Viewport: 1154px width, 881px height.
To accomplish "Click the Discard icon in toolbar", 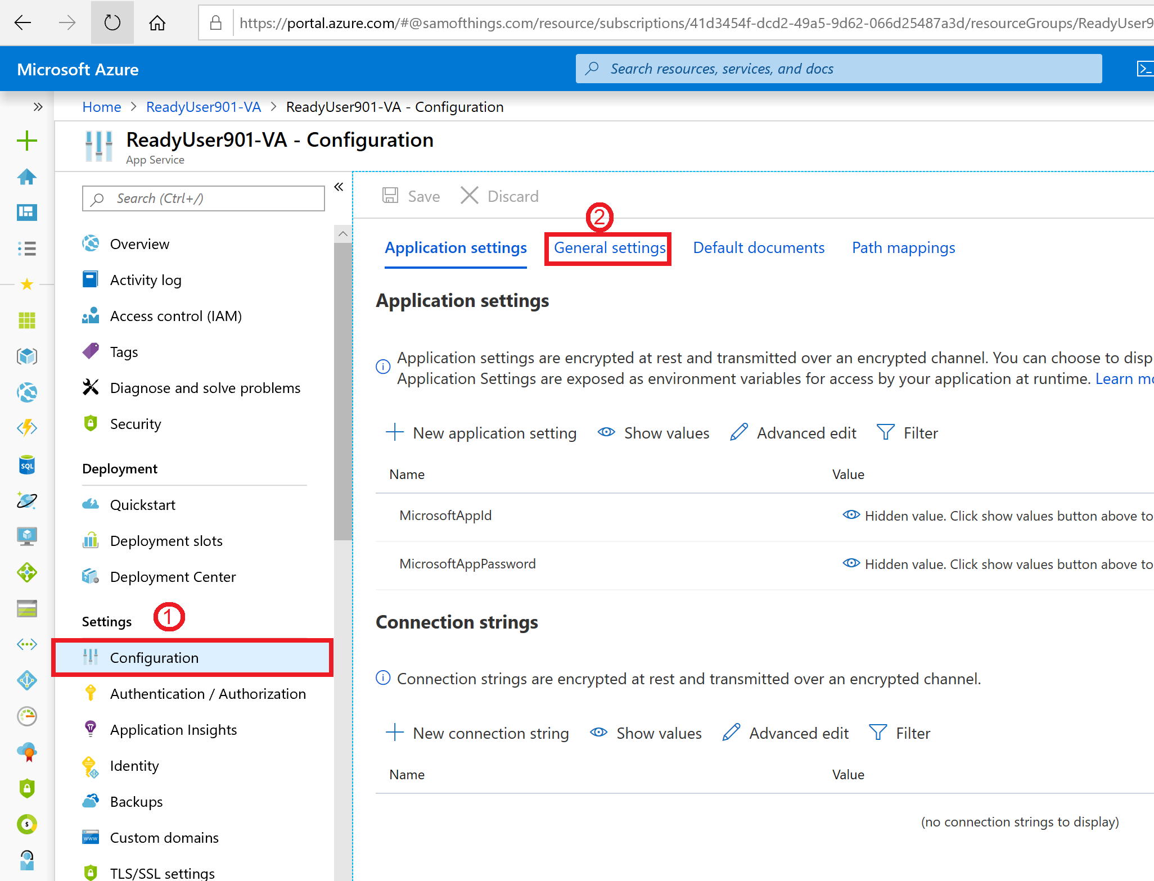I will point(468,195).
